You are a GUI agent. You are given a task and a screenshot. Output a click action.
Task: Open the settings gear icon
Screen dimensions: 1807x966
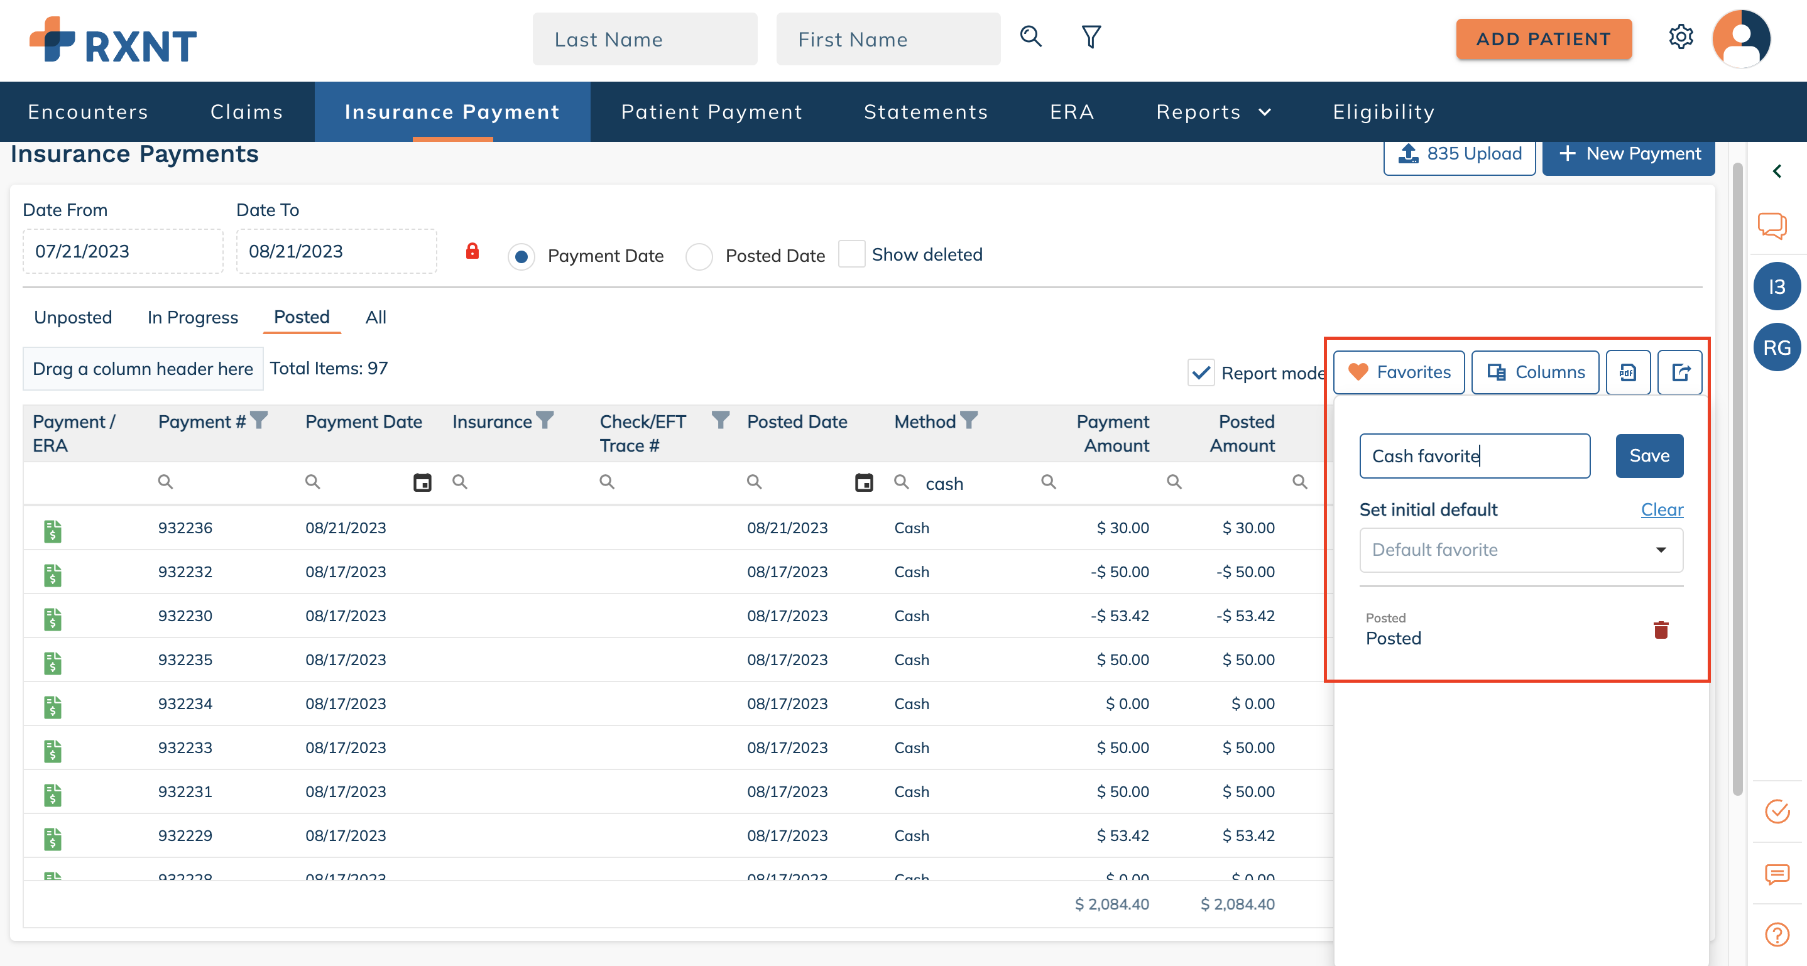[x=1681, y=36]
